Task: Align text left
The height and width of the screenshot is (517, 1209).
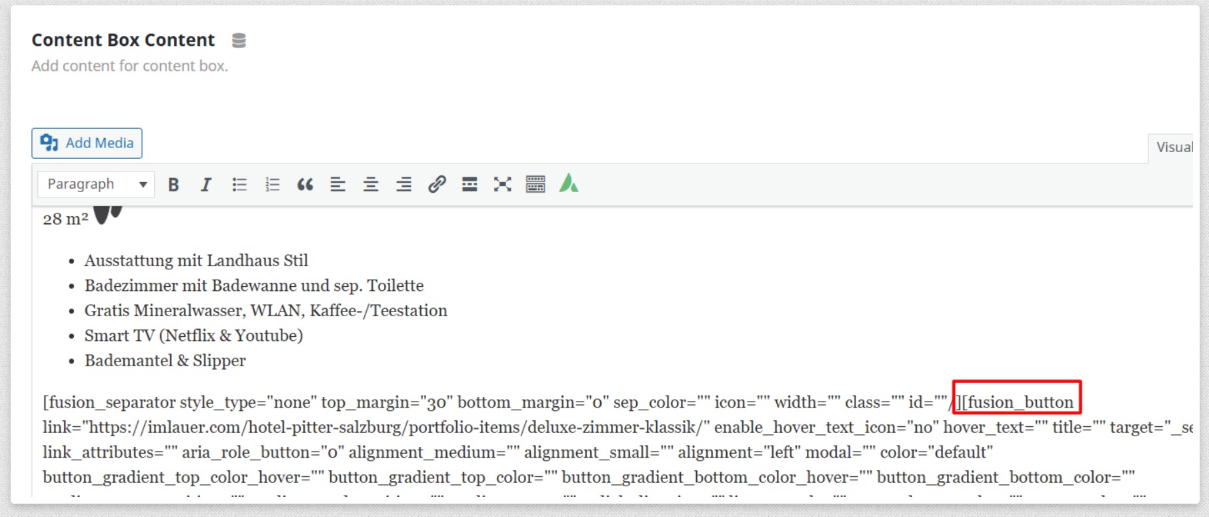Action: (x=338, y=185)
